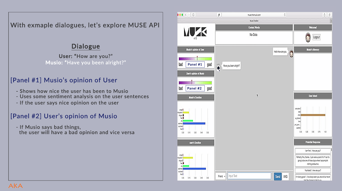Toggle the Safari sidebar icon

pos(193,15)
